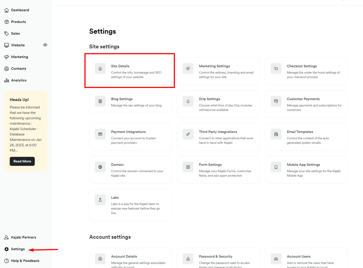This screenshot has height=268, width=363.
Task: Open the Blog Settings card
Action: [130, 102]
